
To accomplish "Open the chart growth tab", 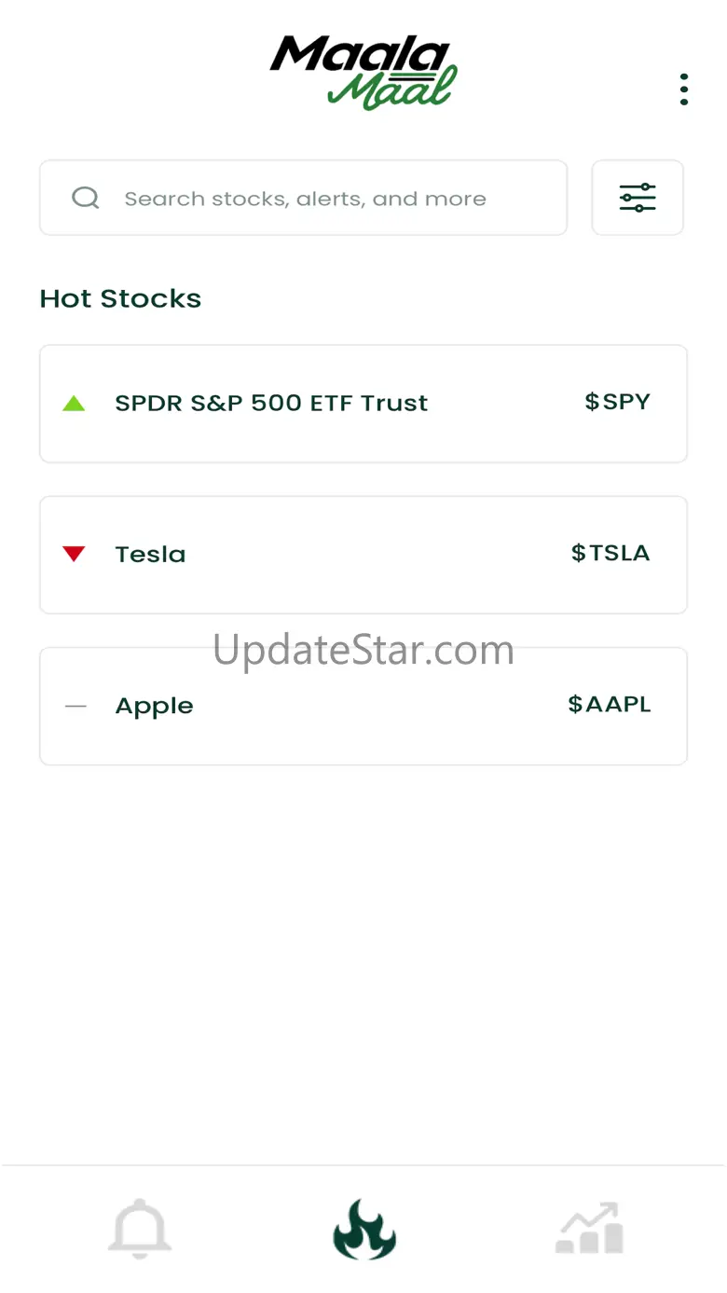I will point(589,1230).
